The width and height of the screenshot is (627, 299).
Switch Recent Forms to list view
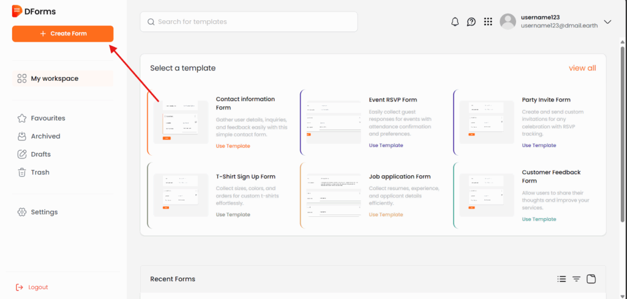tap(561, 279)
